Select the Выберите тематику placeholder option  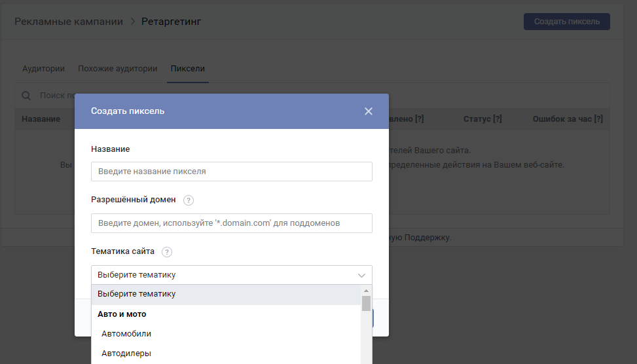tap(136, 295)
